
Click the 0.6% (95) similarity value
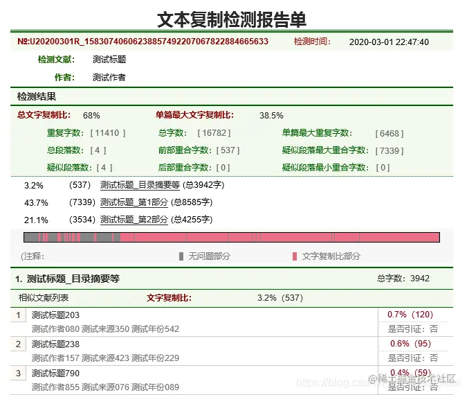point(411,344)
